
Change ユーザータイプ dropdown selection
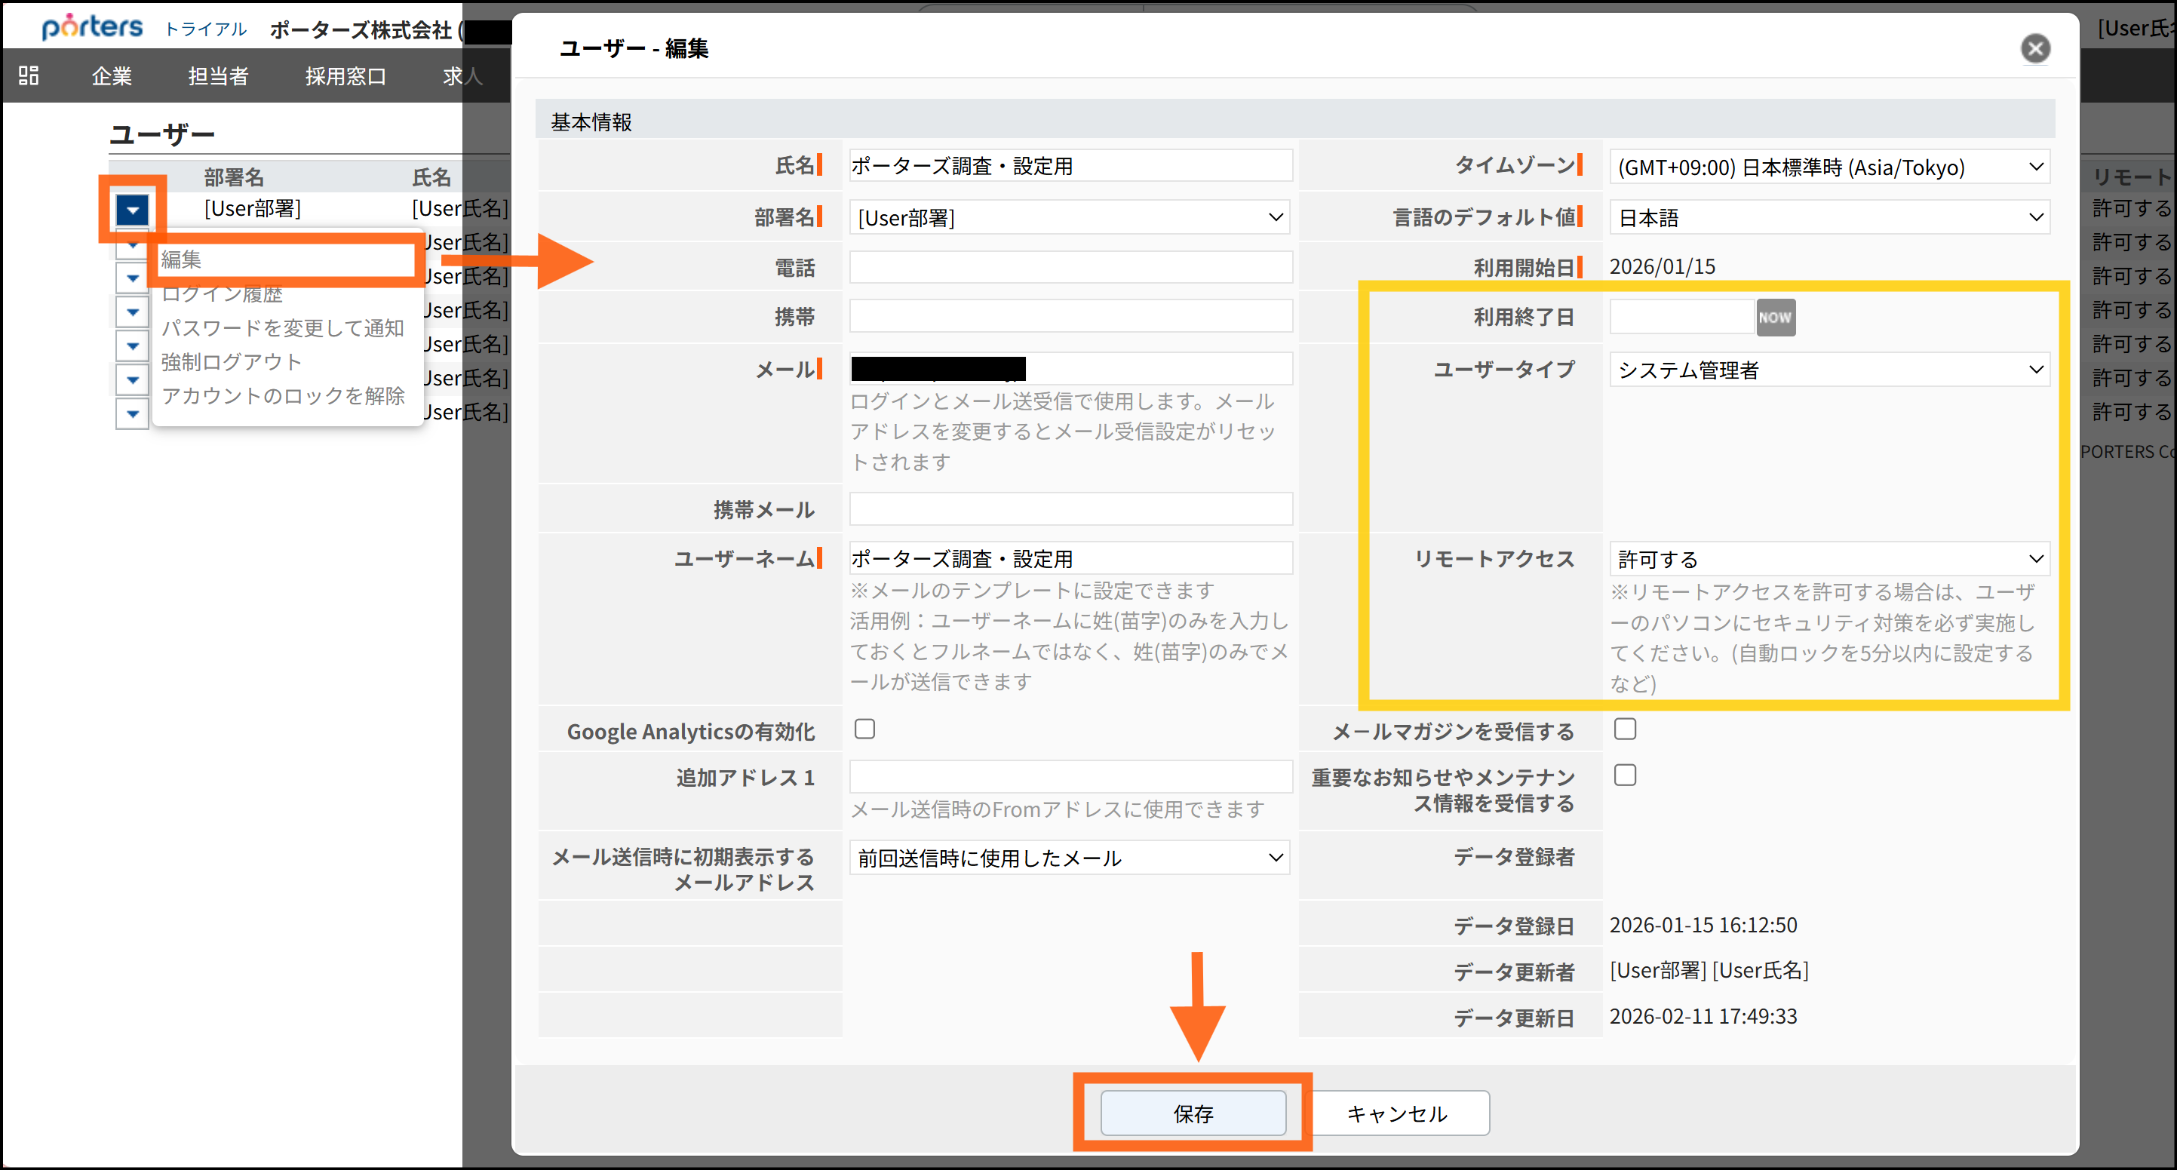[x=1830, y=370]
